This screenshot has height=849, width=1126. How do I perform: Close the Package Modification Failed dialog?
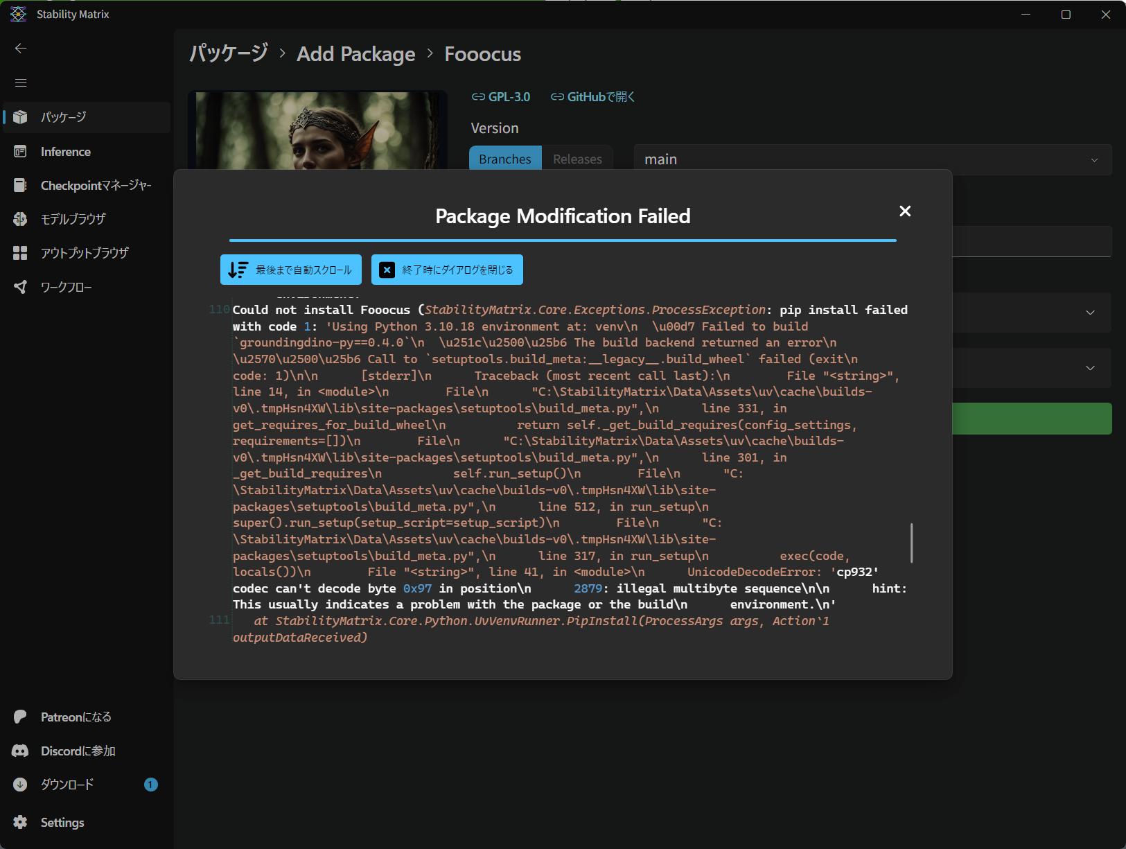pos(904,211)
